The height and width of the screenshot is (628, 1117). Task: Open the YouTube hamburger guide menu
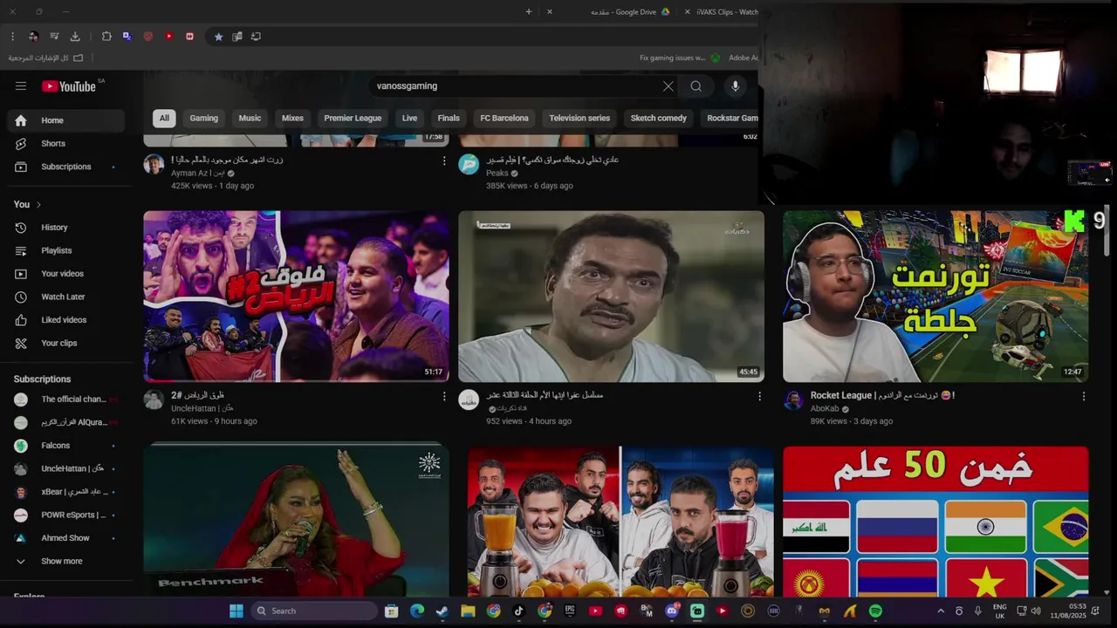[x=21, y=85]
